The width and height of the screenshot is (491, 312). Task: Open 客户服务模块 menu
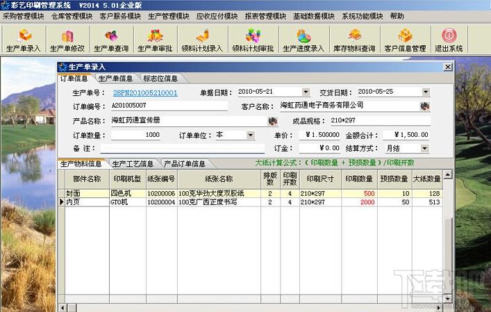pyautogui.click(x=120, y=16)
